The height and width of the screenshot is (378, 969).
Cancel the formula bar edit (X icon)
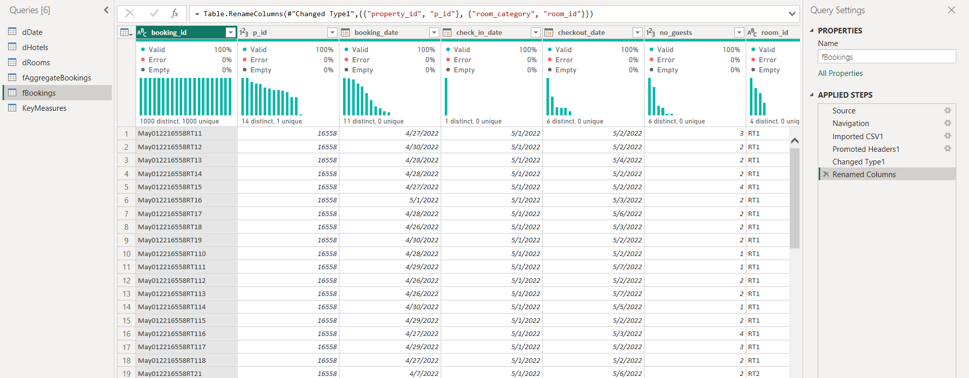[130, 14]
